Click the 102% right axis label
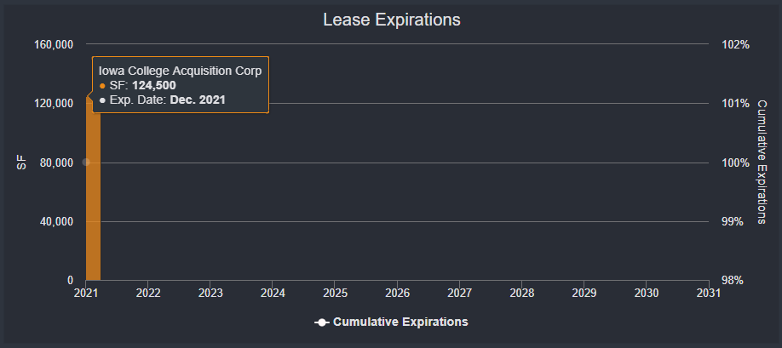 [735, 44]
